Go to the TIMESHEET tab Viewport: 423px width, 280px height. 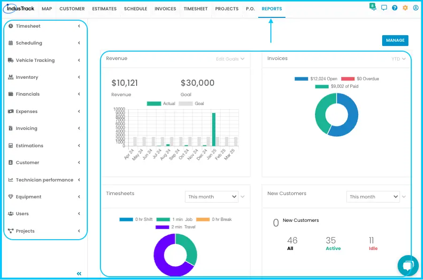coord(196,8)
